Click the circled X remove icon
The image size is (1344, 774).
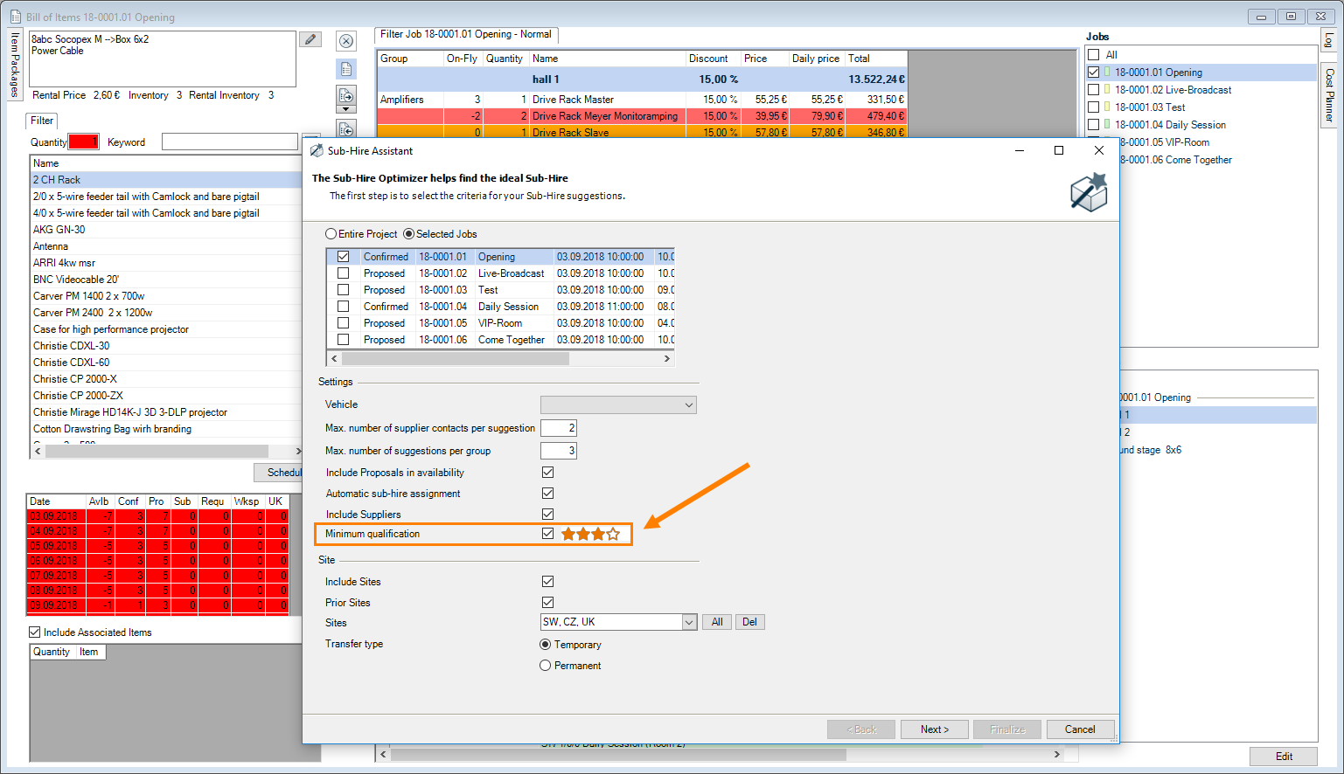tap(346, 41)
